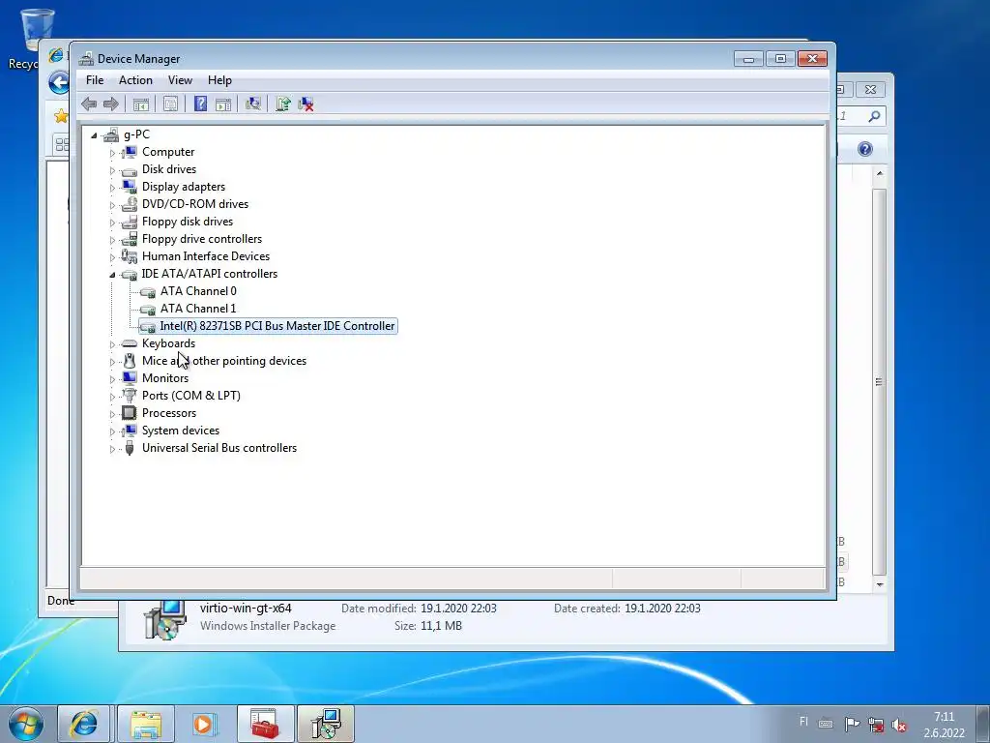Click the Uninstall device toolbar icon
The image size is (990, 743).
[x=306, y=104]
